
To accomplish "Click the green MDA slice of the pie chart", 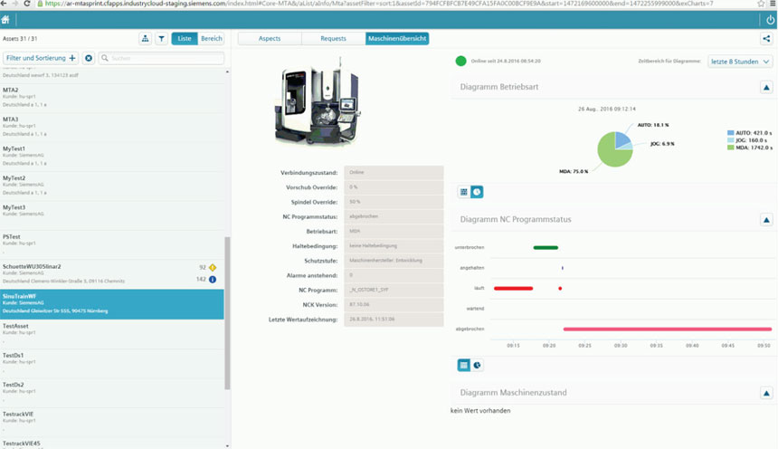I will coord(611,153).
